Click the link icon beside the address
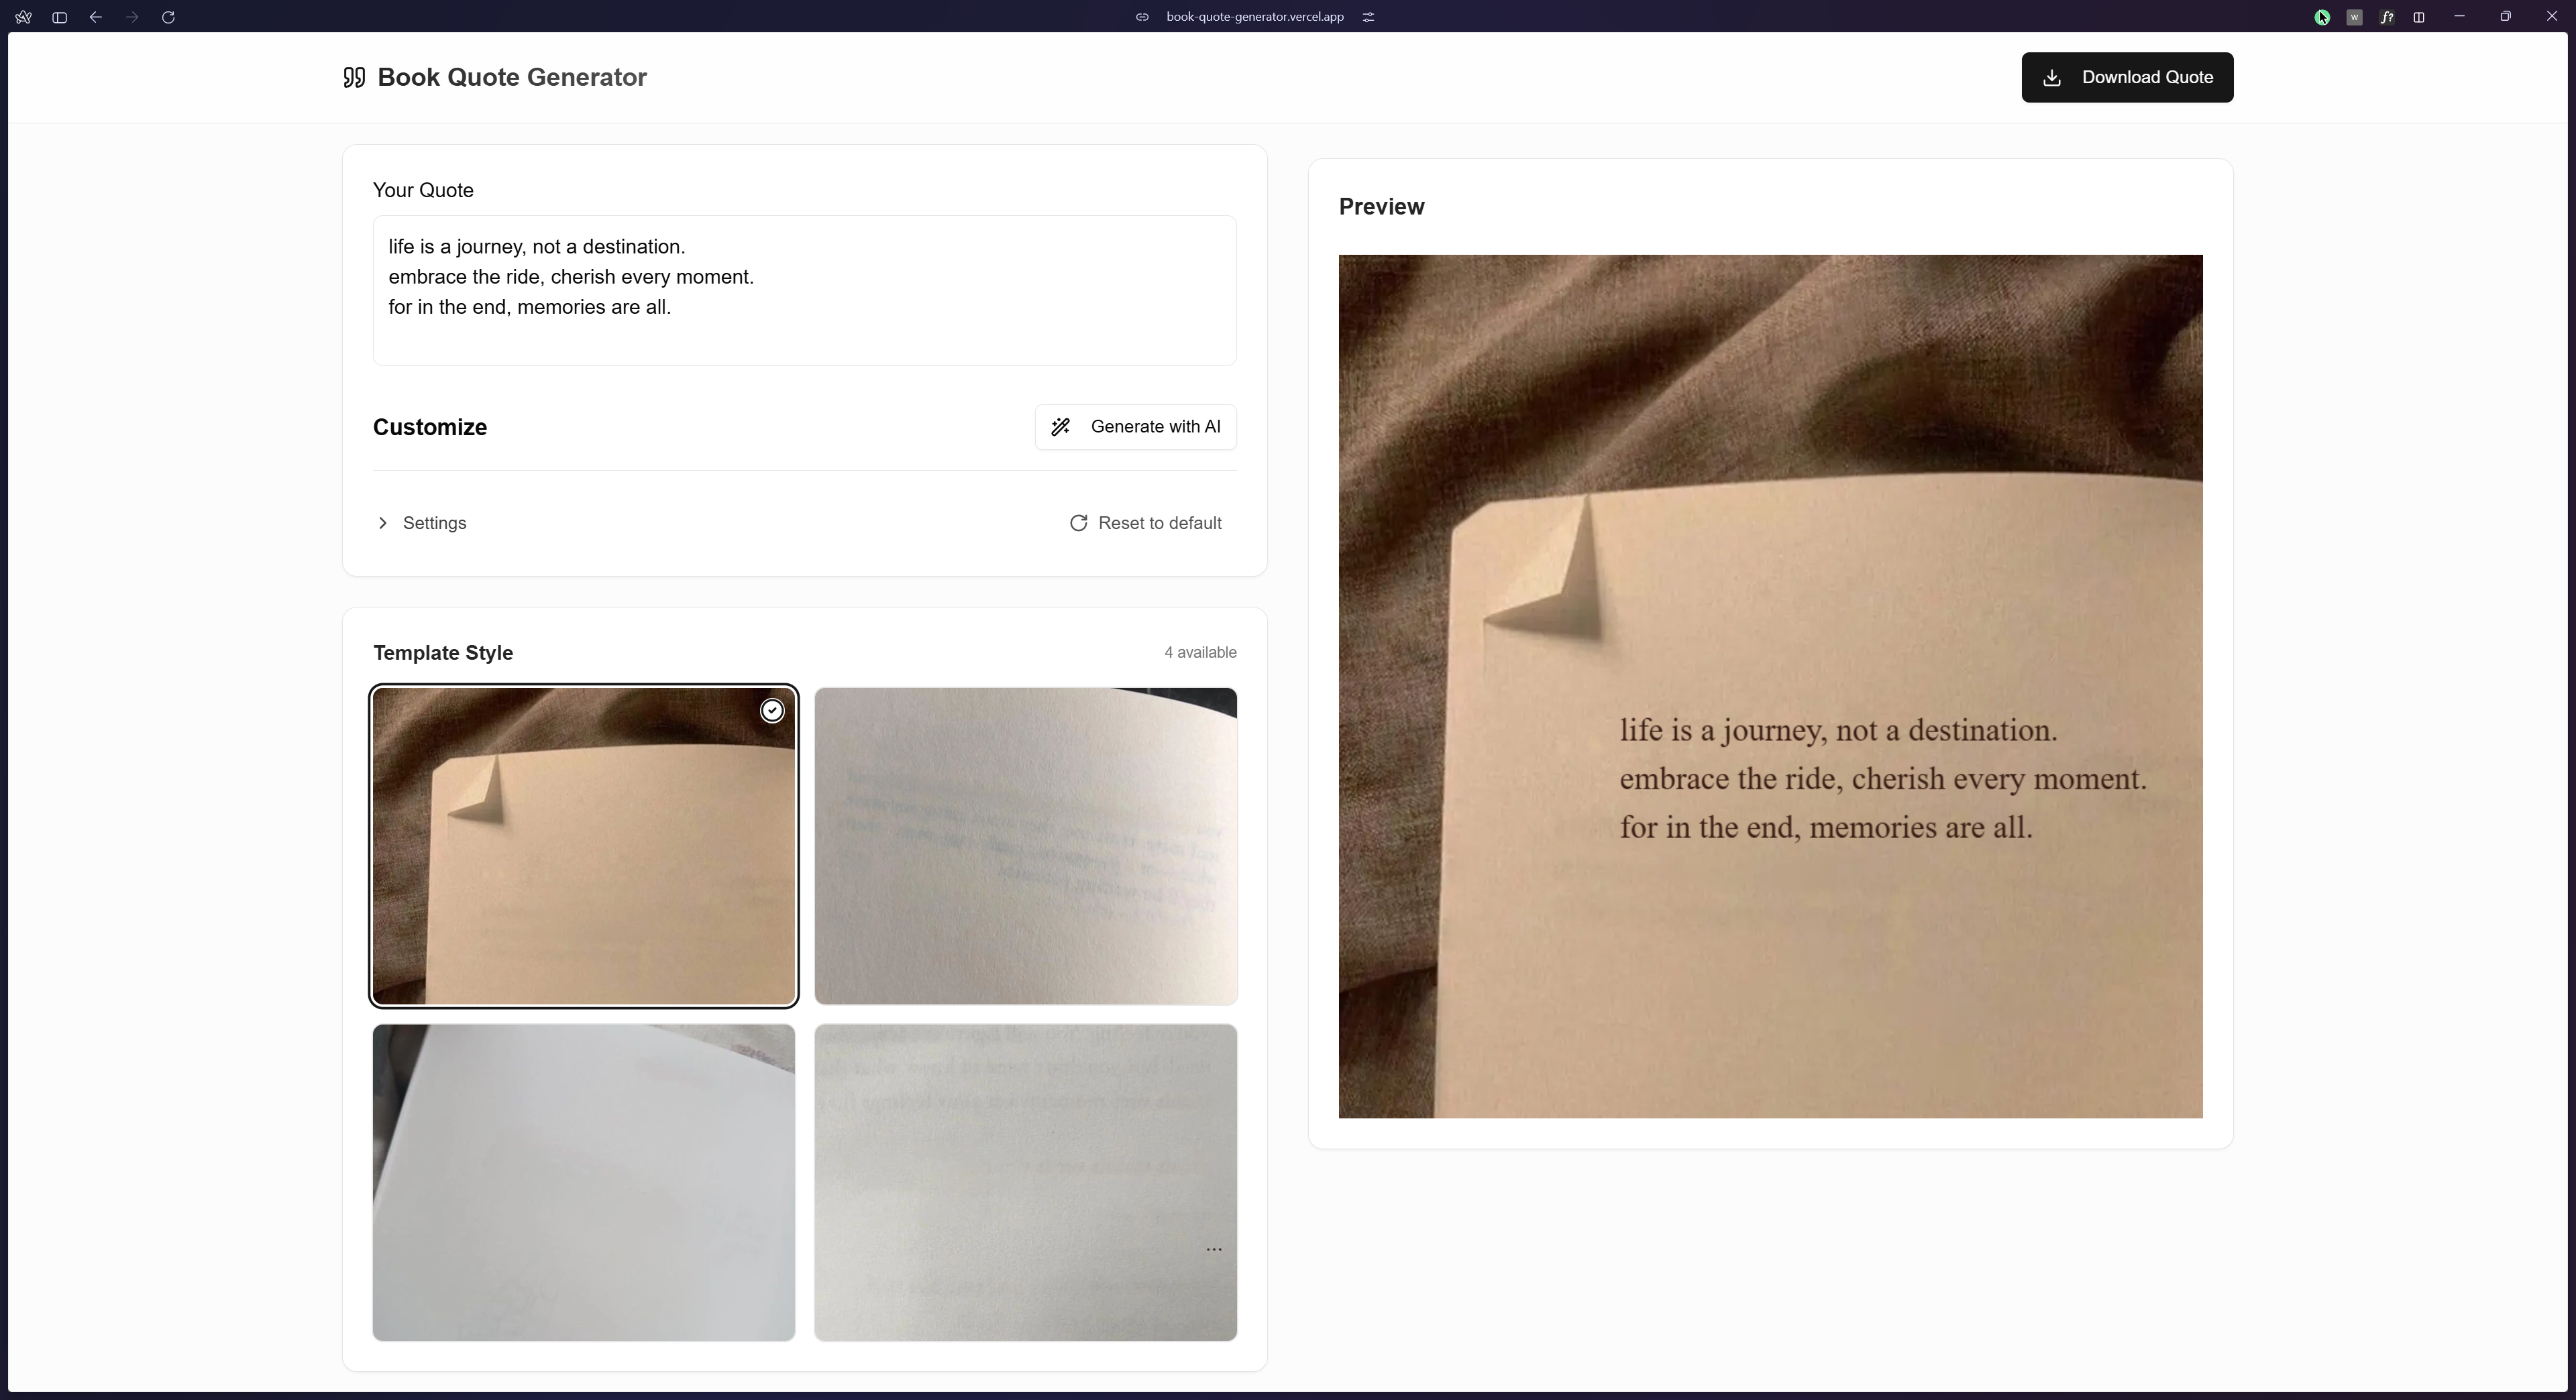Screen dimensions: 2576x1400 [1142, 17]
